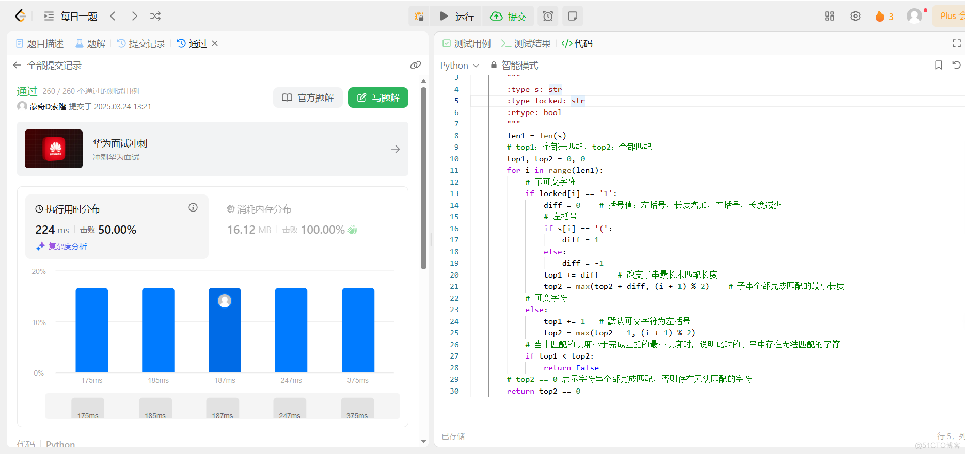Screen dimensions: 965x454
Task: Open the Plus membership button
Action: pyautogui.click(x=950, y=16)
